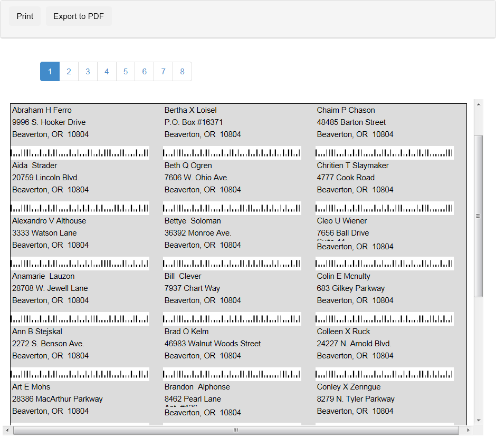496x448 pixels.
Task: Click horizontal scrollbar left arrow
Action: point(7,431)
